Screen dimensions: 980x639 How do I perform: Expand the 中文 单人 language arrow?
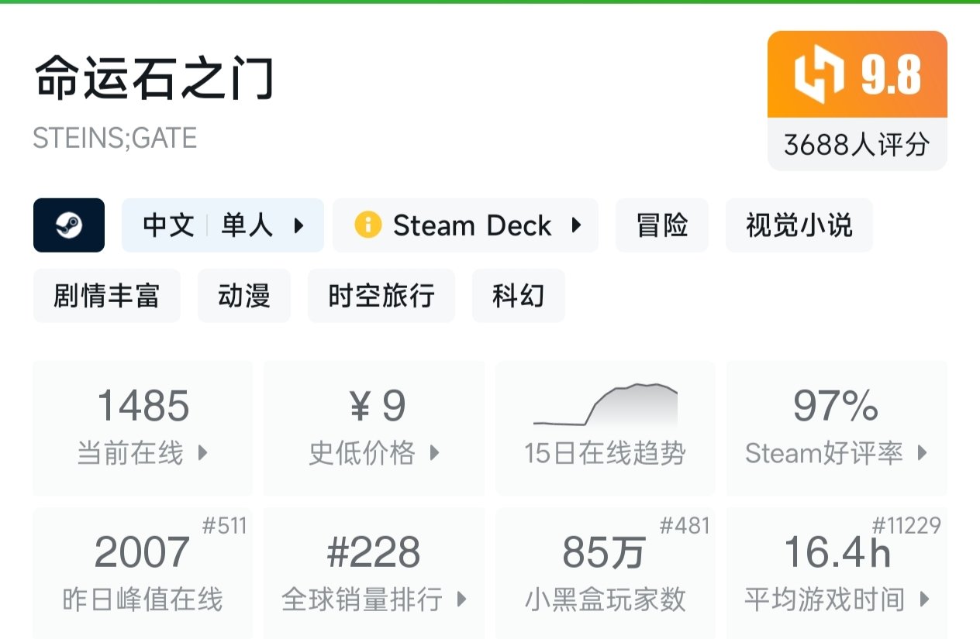299,225
